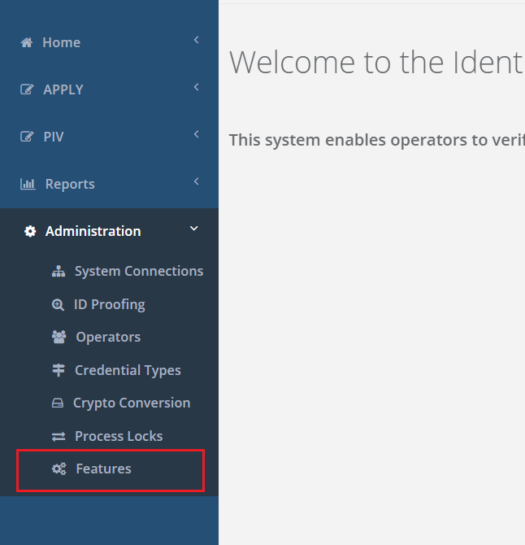
Task: Open Credential Types page
Action: coord(128,370)
